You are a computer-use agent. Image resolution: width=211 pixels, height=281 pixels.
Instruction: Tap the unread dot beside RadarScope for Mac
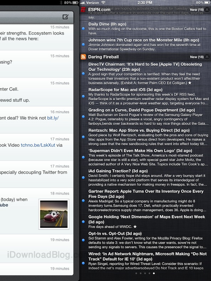click(83, 96)
